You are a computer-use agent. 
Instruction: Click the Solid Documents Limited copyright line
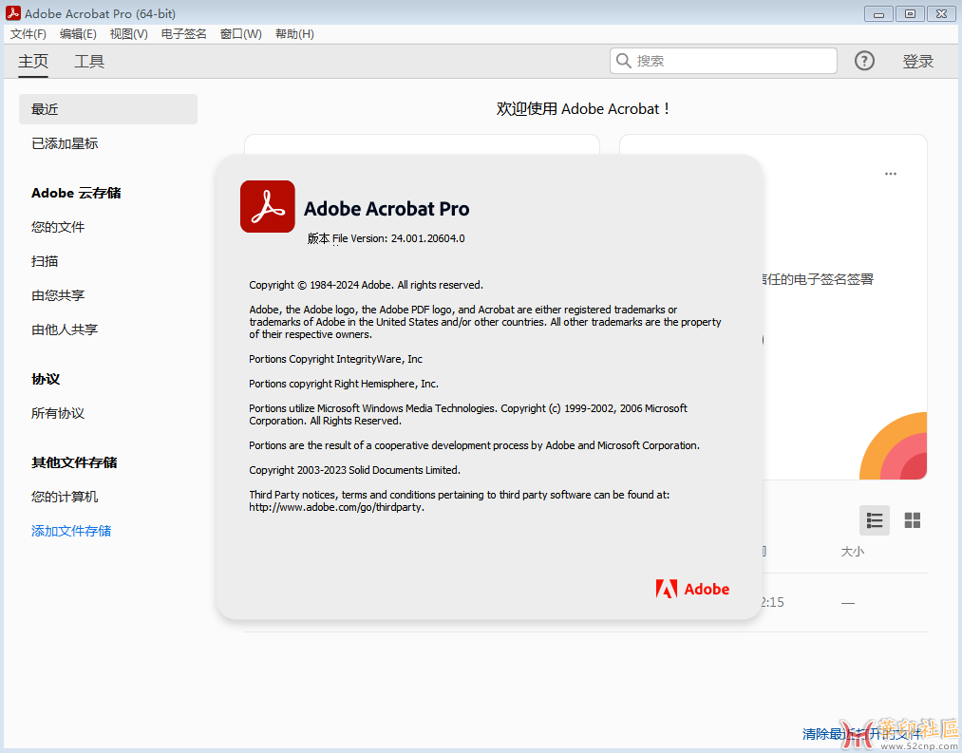[354, 470]
